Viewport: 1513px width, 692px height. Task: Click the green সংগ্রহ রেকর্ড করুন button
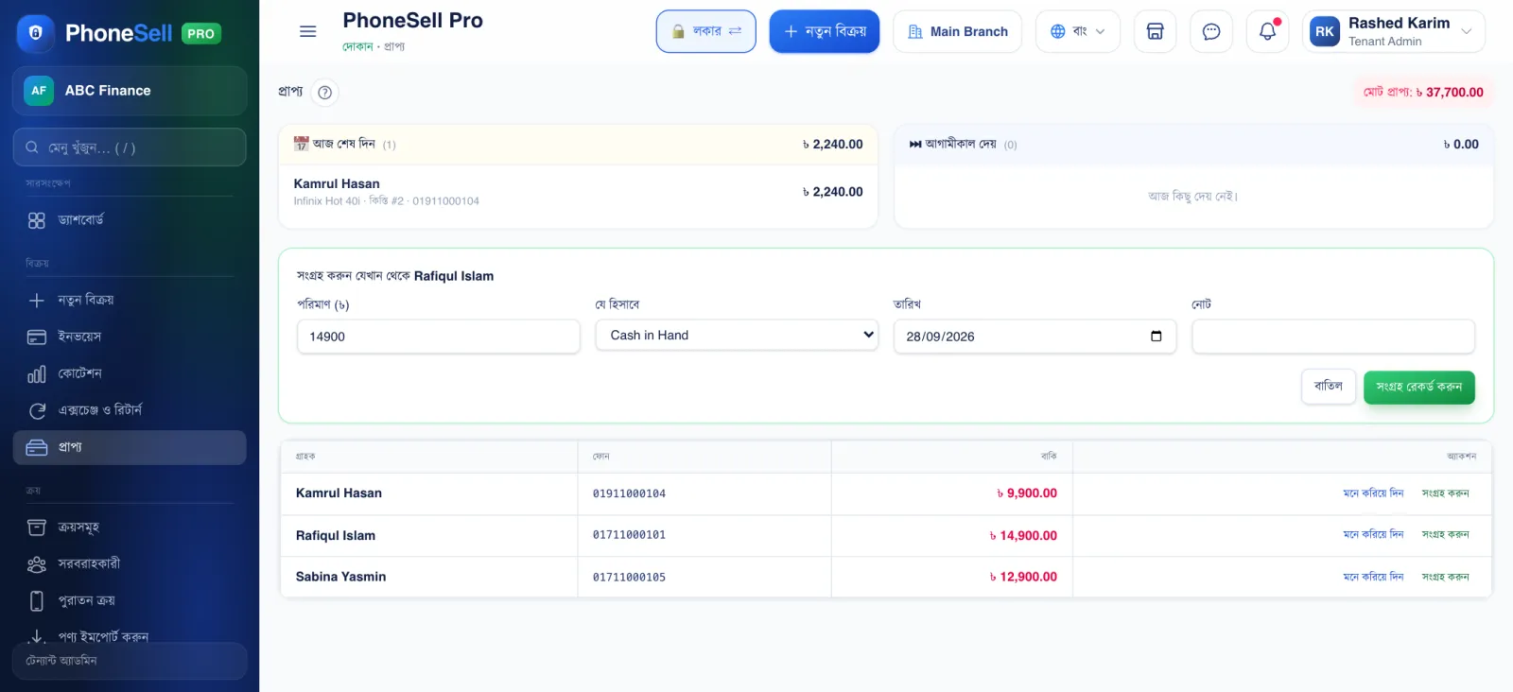[x=1418, y=387]
